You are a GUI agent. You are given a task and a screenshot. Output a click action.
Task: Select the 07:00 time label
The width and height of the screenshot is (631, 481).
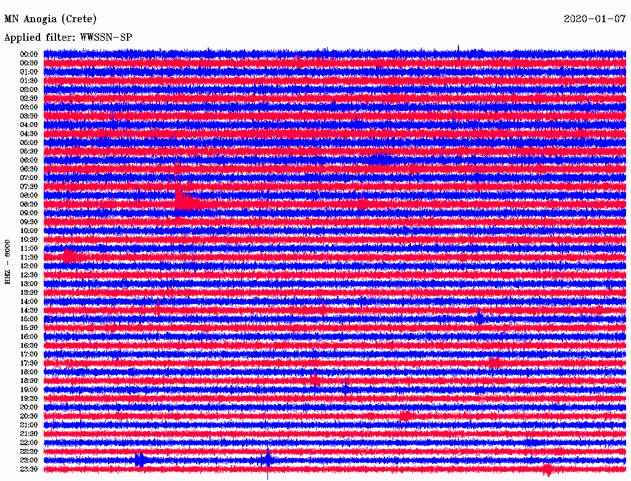tap(29, 178)
